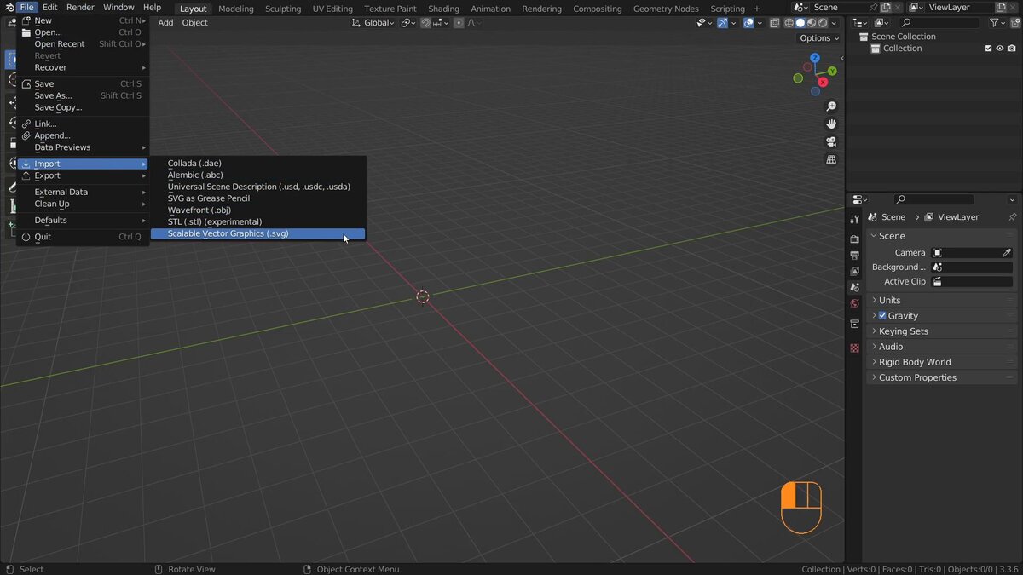The width and height of the screenshot is (1023, 575).
Task: Expand the Audio panel
Action: click(x=942, y=347)
